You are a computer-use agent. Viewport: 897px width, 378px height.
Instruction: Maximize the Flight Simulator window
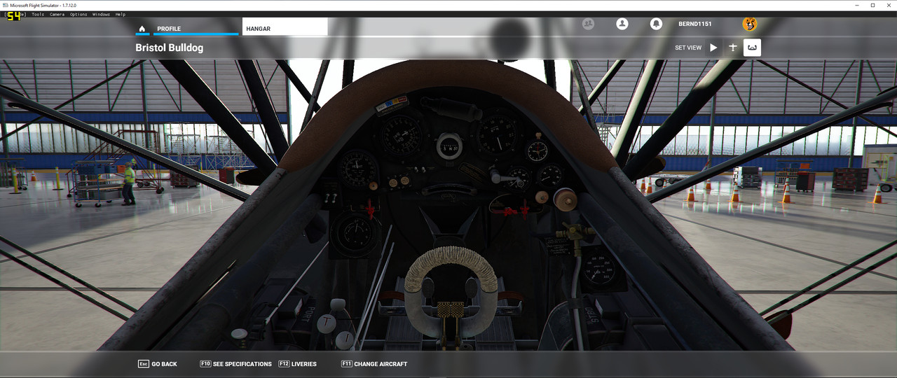(x=872, y=5)
